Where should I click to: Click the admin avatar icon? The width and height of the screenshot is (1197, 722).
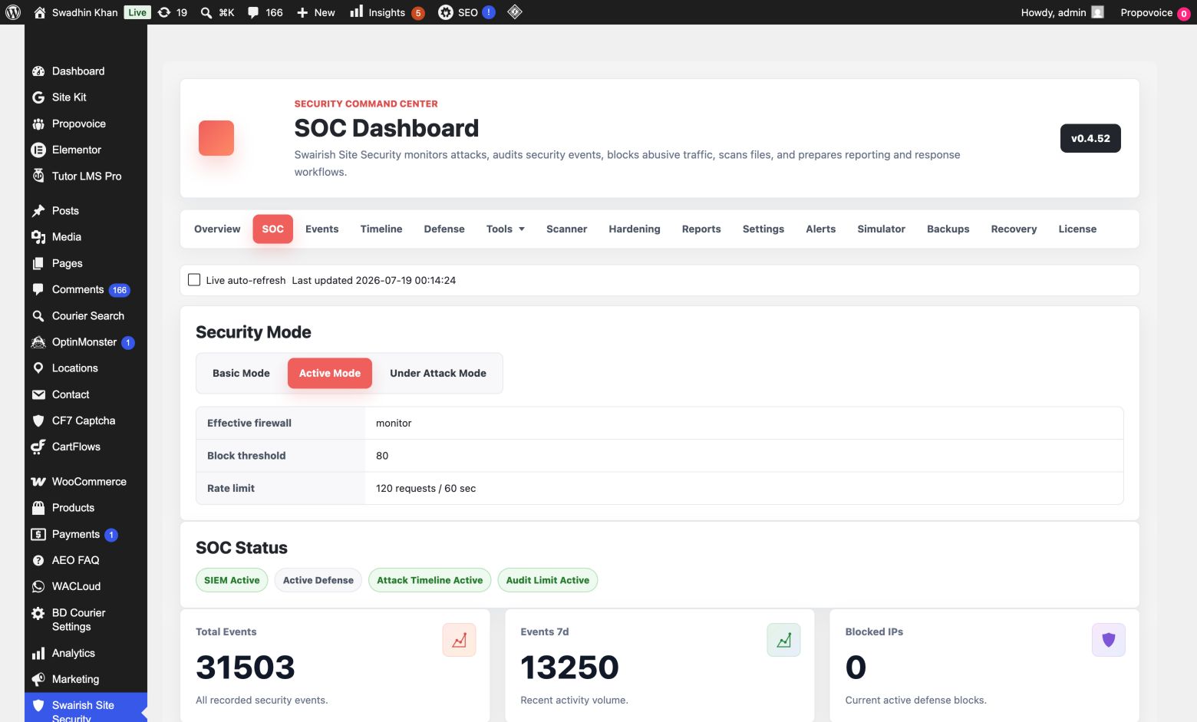1098,12
